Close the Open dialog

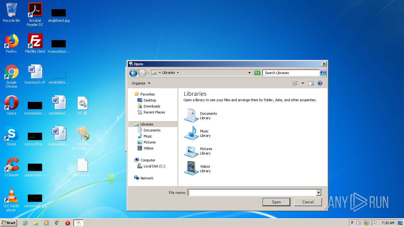click(x=324, y=64)
